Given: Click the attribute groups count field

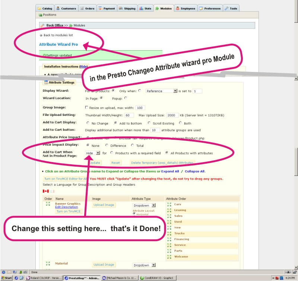Looking at the screenshot, I should 155,130.
